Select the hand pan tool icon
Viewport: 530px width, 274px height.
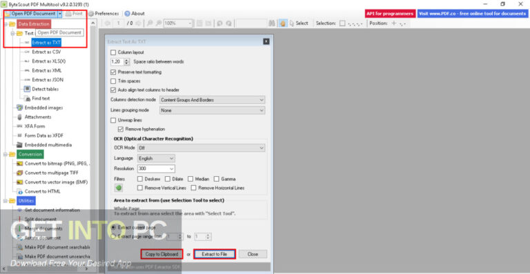tap(283, 23)
